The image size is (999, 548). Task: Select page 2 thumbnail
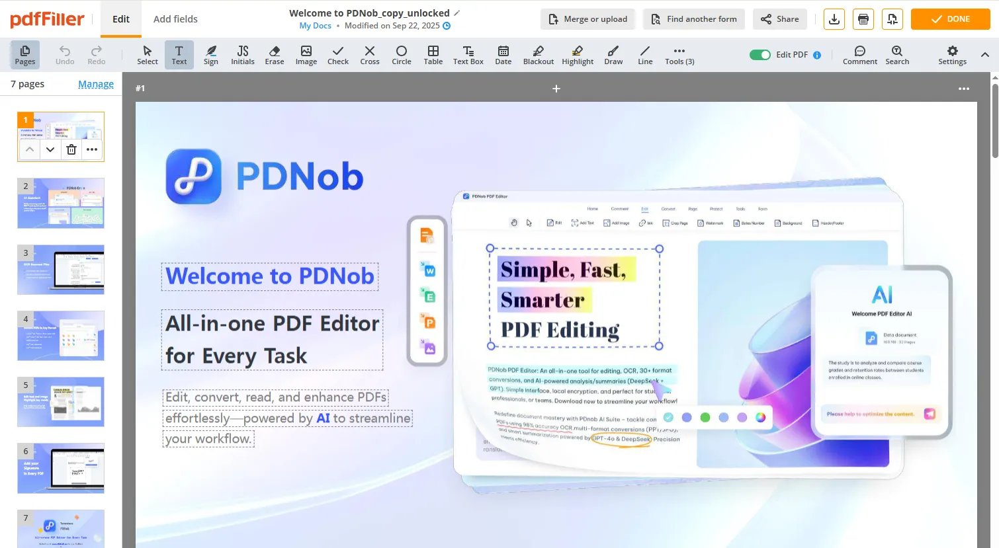[x=61, y=203]
